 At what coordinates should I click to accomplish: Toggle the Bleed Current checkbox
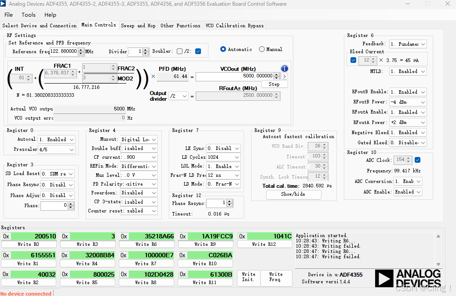pos(354,60)
